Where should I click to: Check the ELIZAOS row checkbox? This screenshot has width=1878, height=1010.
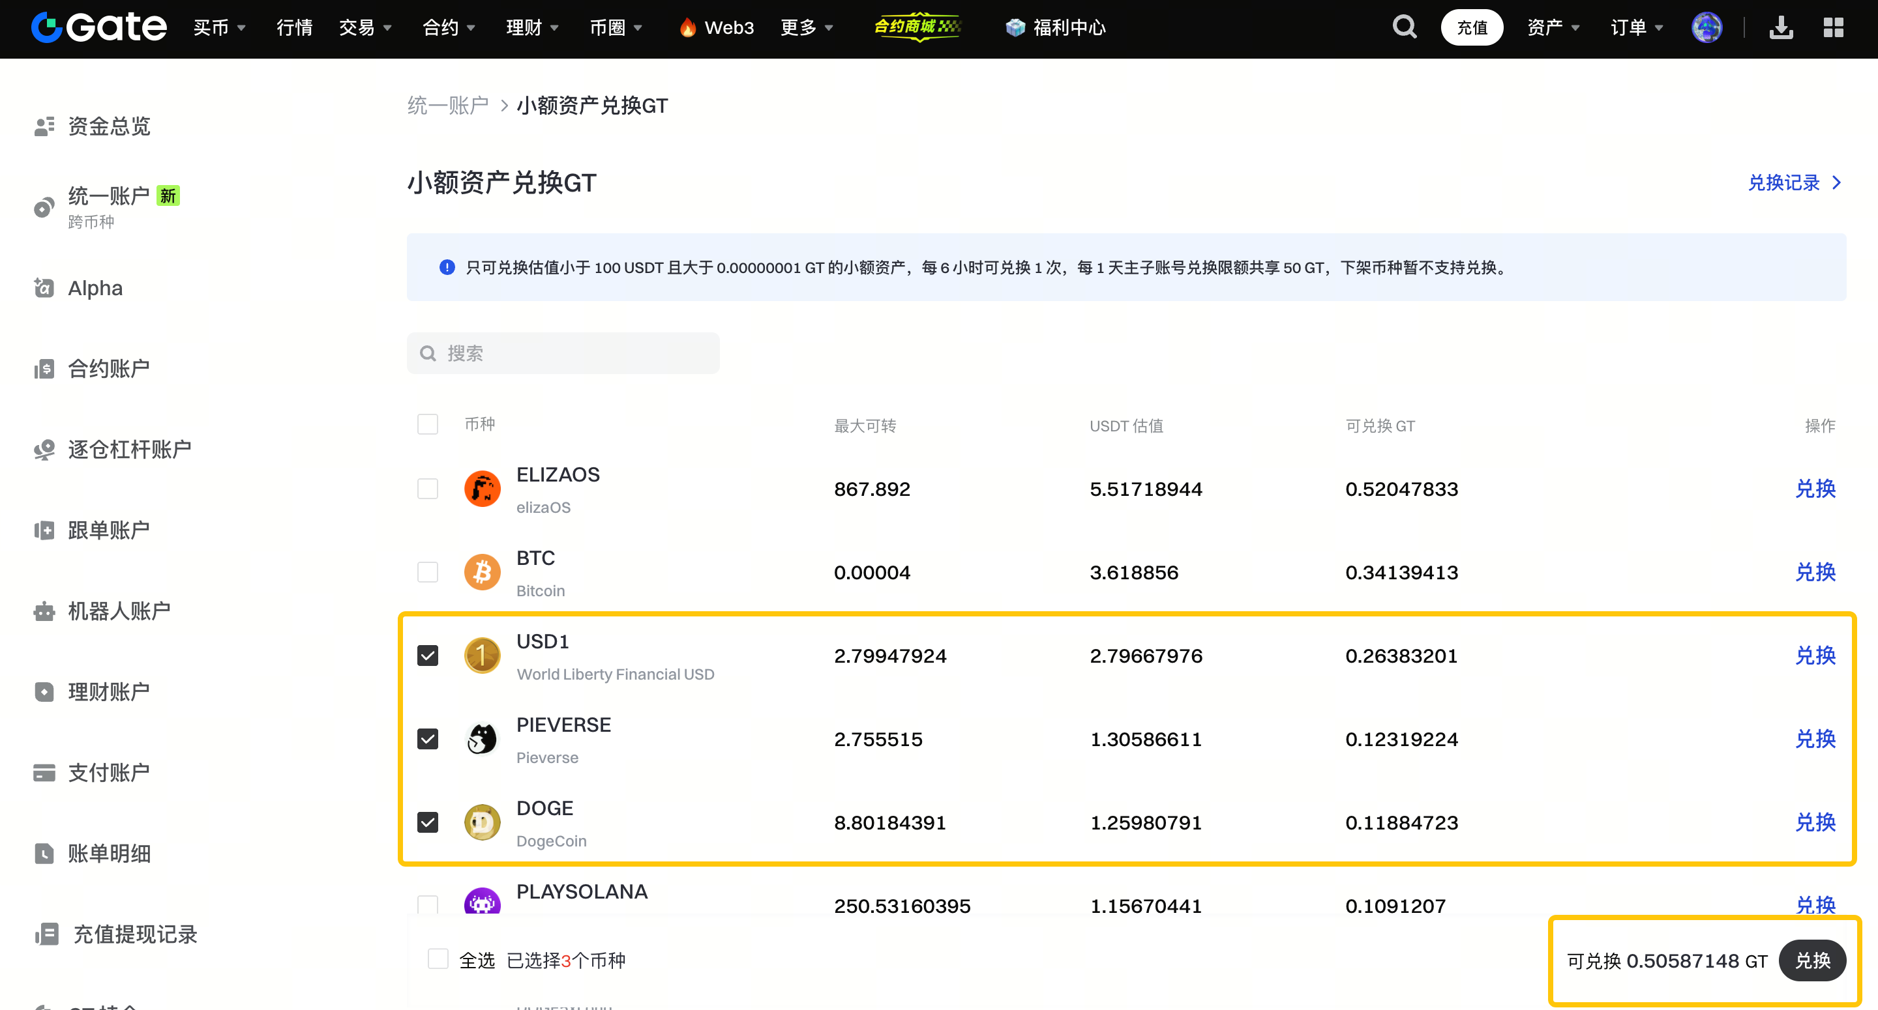428,489
